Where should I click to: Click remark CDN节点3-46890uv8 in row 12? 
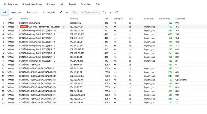click(30, 65)
